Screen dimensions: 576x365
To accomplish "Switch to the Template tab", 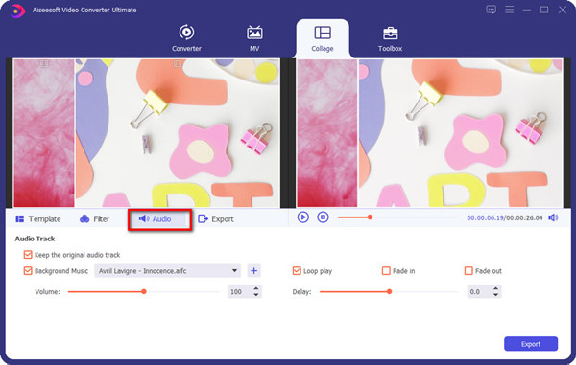I will tap(37, 219).
